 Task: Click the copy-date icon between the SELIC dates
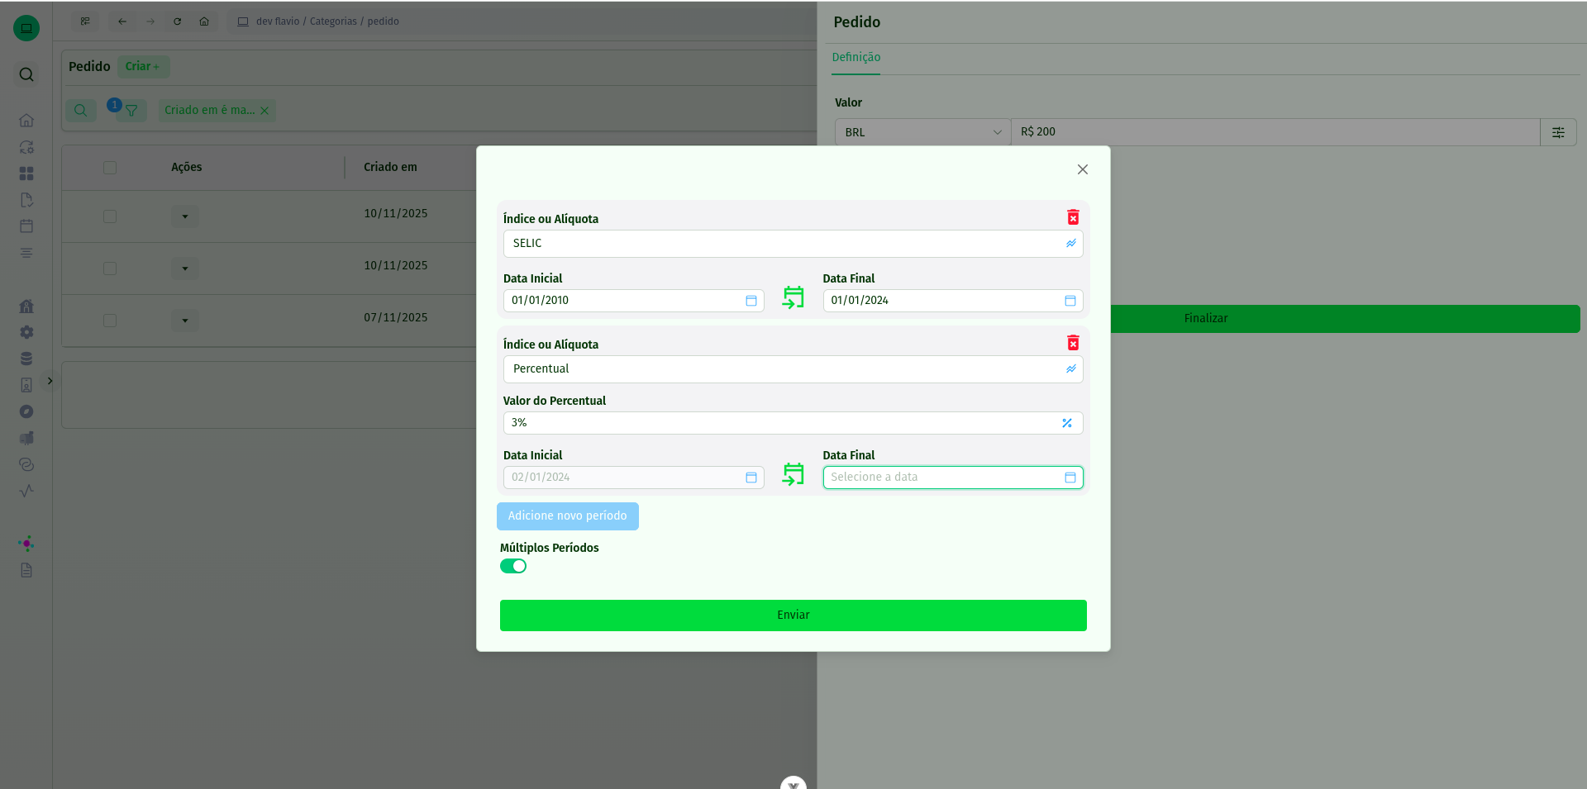(793, 297)
